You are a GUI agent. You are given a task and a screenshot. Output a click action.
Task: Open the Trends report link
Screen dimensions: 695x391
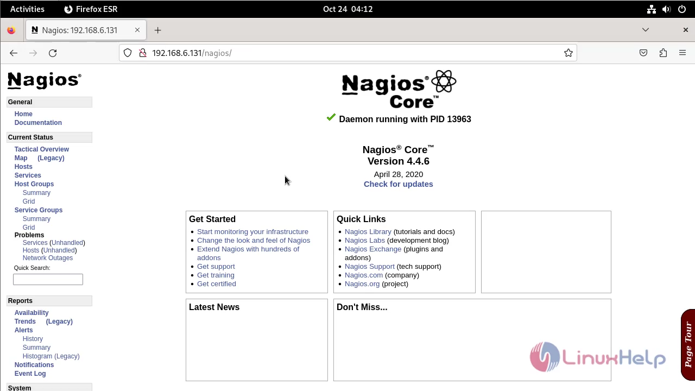[25, 321]
